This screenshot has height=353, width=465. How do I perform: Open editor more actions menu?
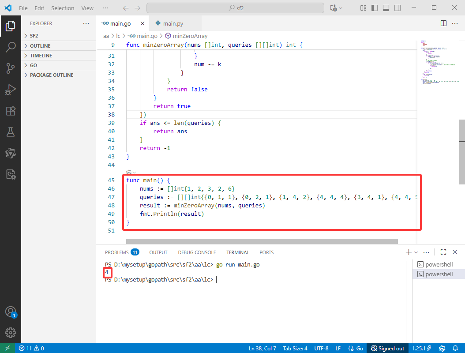(454, 23)
